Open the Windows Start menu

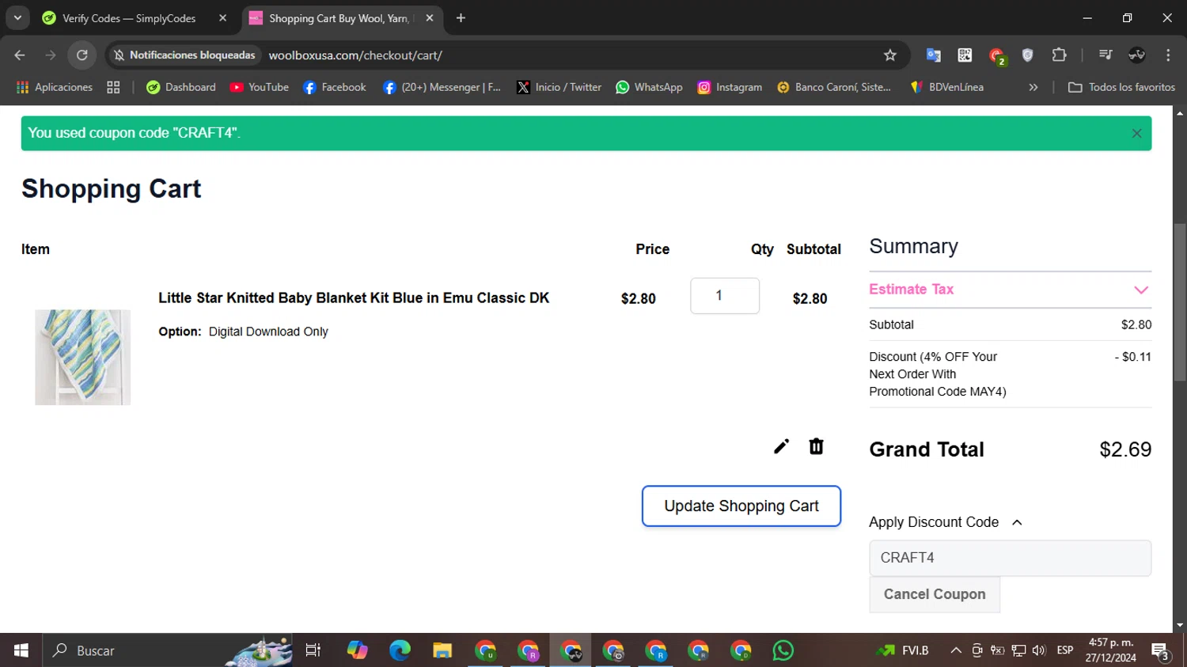pyautogui.click(x=21, y=650)
